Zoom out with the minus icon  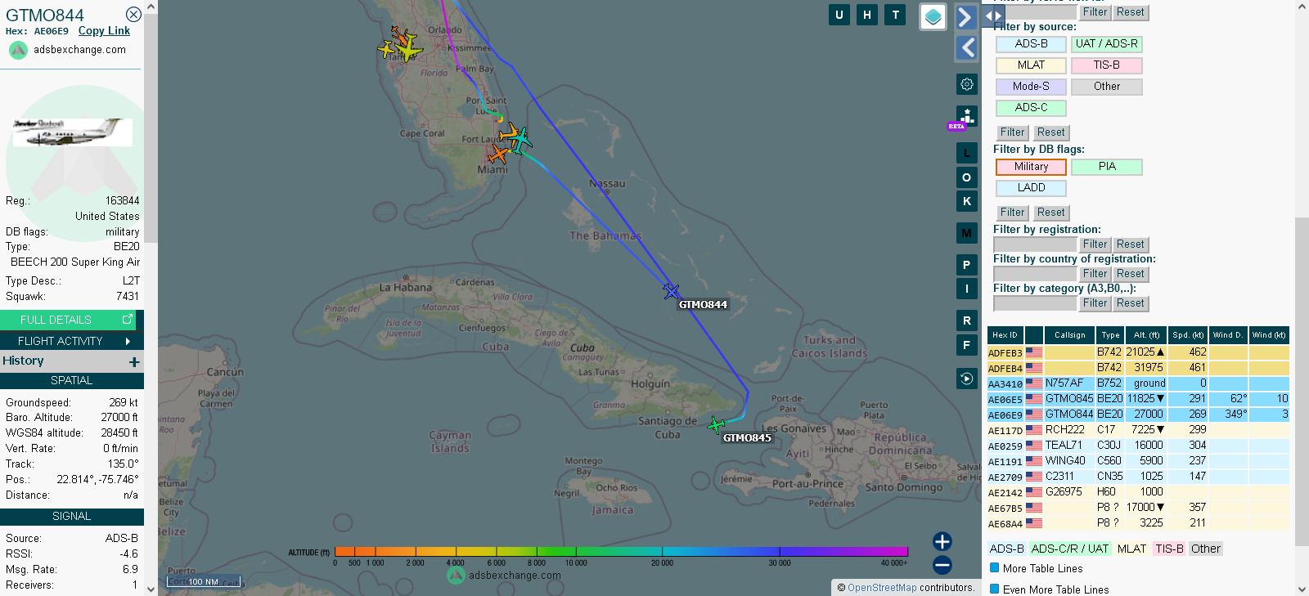[x=942, y=565]
